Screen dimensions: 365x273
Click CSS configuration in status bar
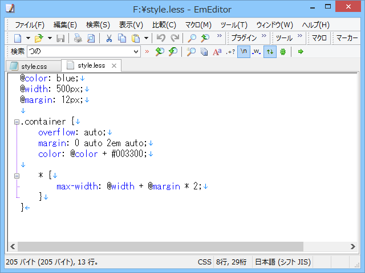pos(204,262)
